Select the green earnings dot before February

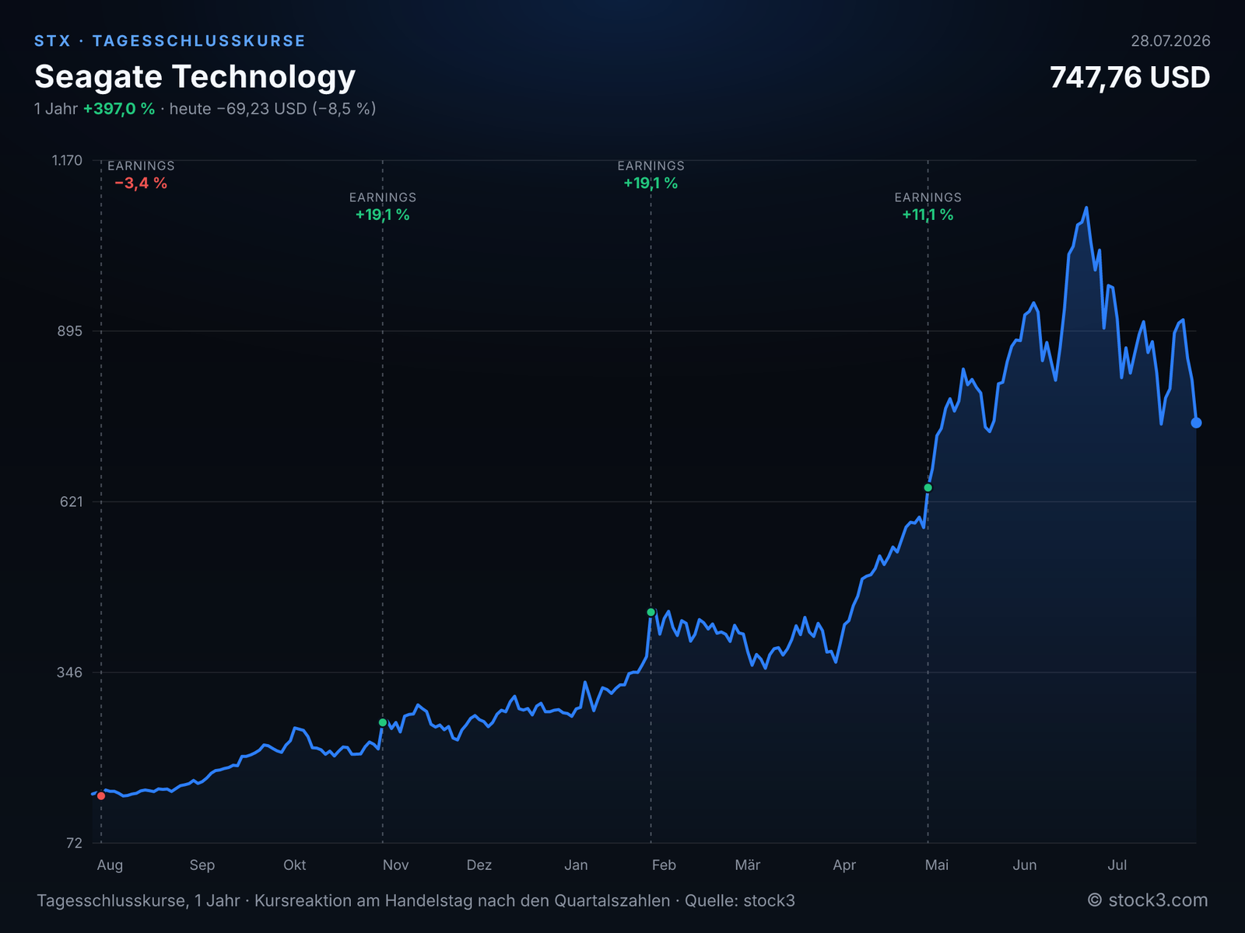(x=651, y=612)
